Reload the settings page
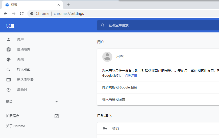This screenshot has width=219, height=138. [x=22, y=14]
